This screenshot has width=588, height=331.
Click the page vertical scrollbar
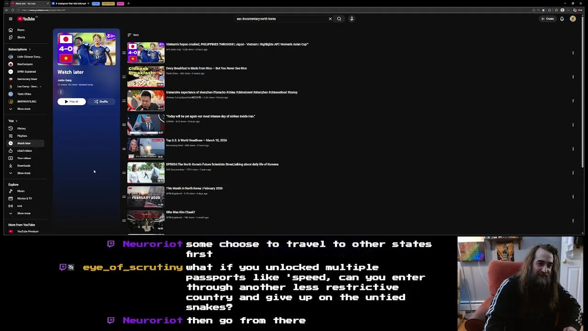583,92
